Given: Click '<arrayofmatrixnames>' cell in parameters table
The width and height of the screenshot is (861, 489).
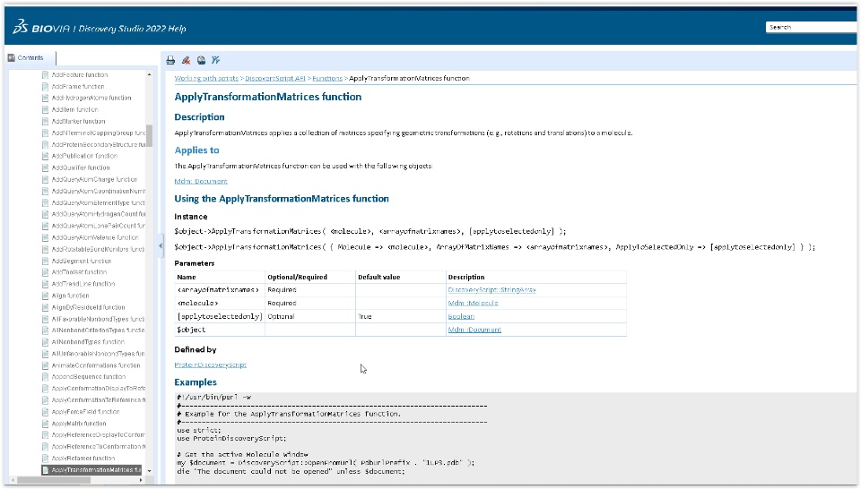Looking at the screenshot, I should tap(220, 290).
